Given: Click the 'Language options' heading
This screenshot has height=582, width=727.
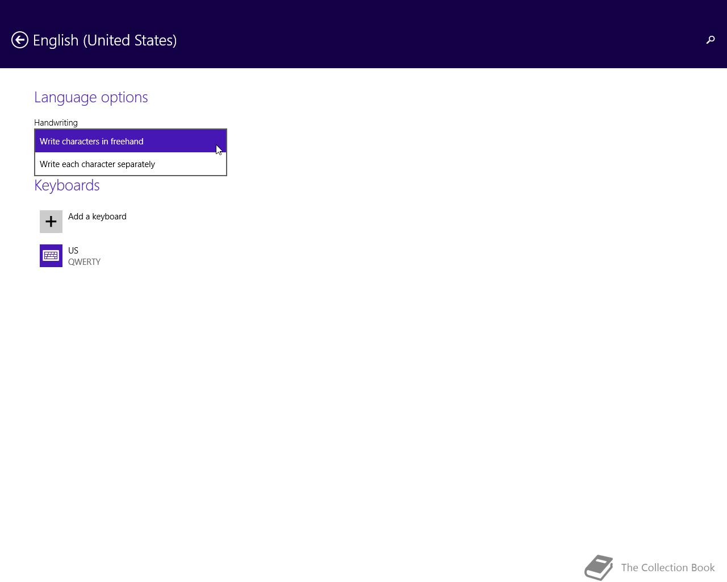Looking at the screenshot, I should click(91, 97).
